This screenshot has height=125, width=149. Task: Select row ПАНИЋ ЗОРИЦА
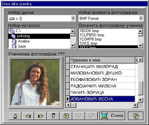tap(102, 93)
